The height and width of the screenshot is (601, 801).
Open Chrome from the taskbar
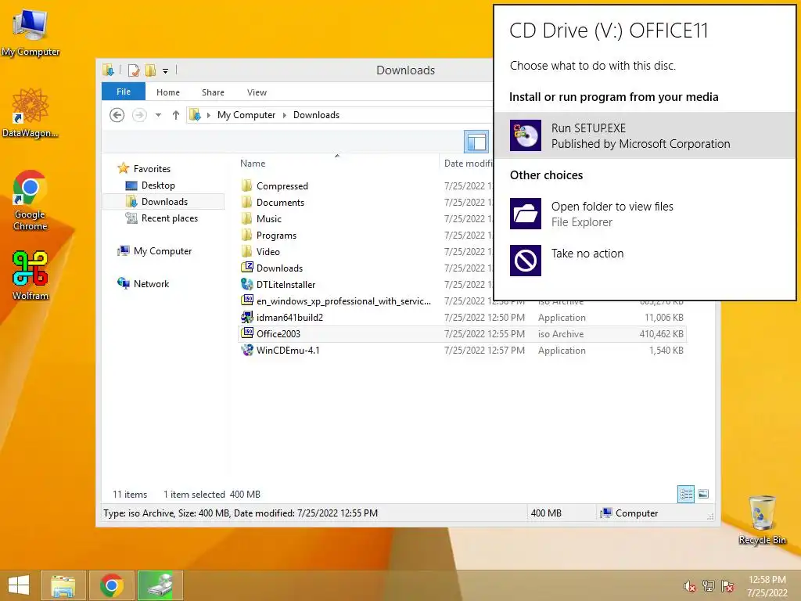point(112,585)
